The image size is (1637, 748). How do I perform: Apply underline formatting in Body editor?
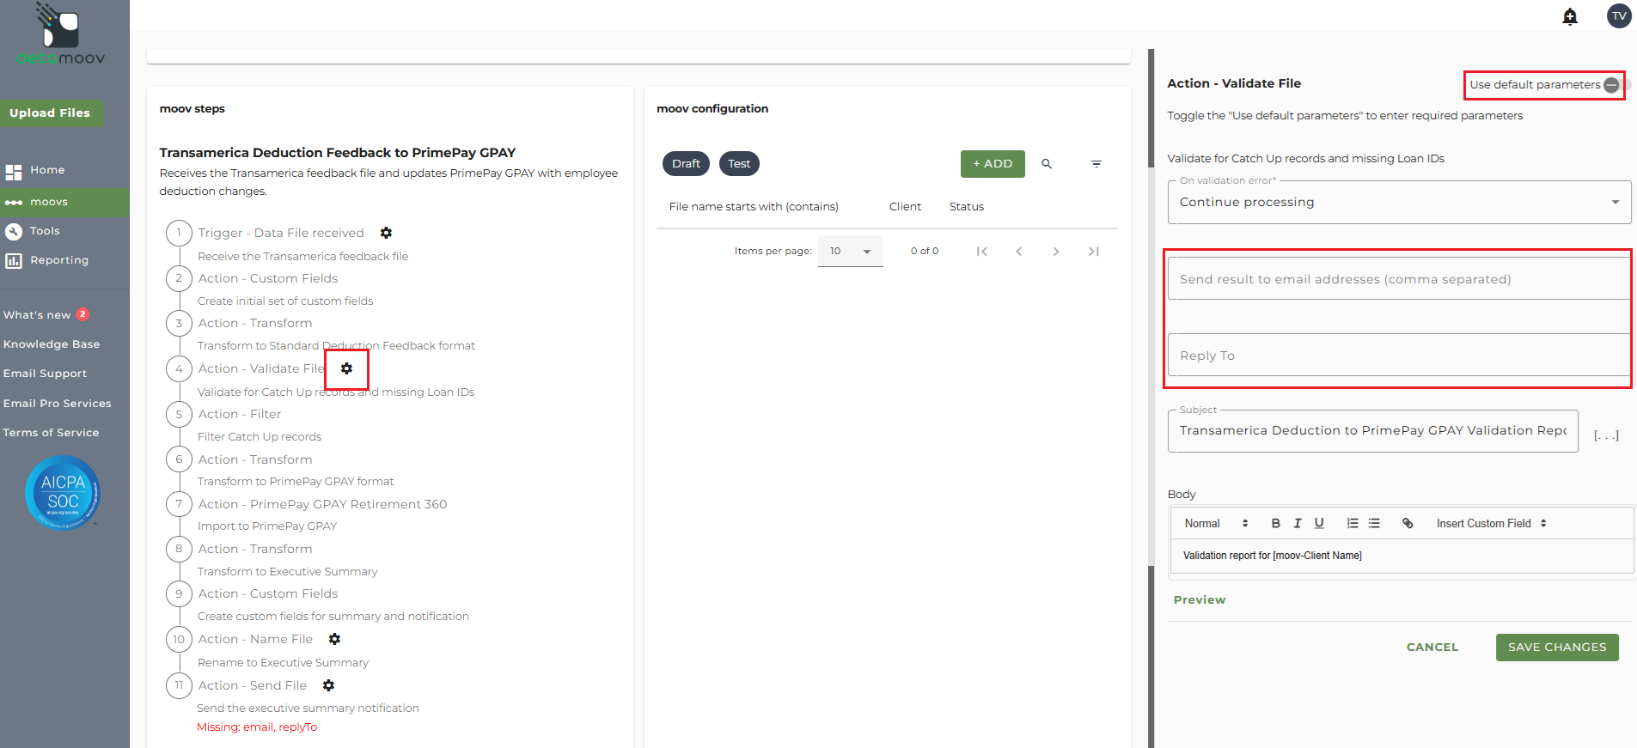click(1319, 523)
